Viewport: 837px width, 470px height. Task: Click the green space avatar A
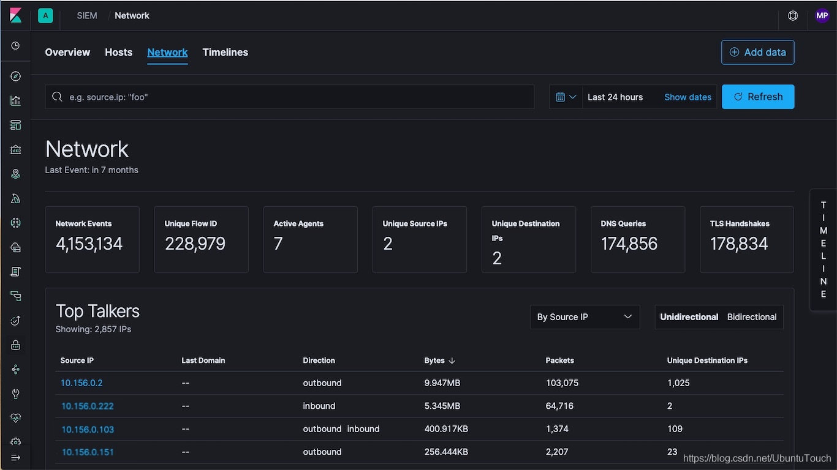[45, 16]
